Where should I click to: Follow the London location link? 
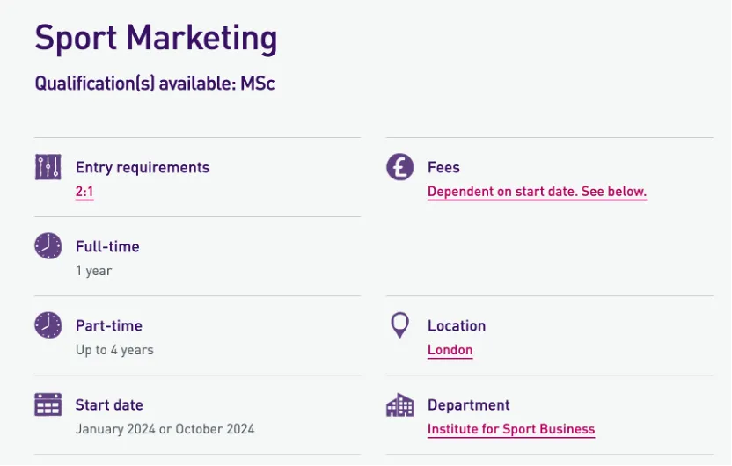[x=450, y=350]
